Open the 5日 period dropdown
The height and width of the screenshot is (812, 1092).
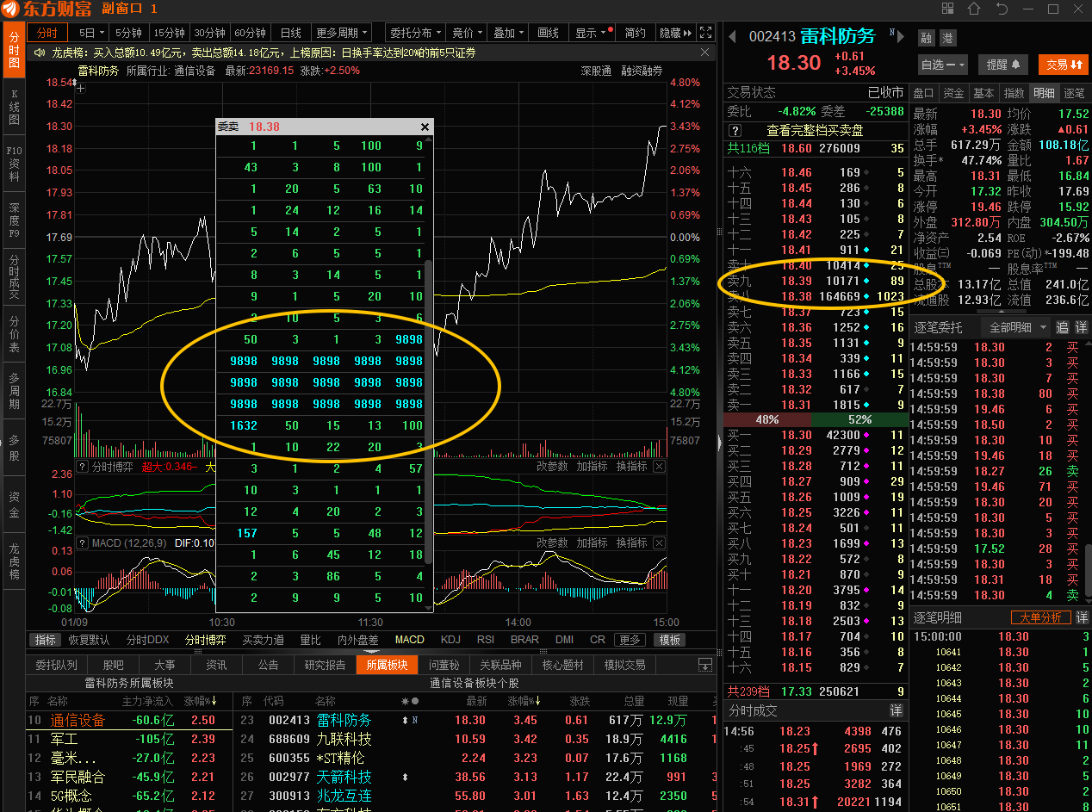91,33
